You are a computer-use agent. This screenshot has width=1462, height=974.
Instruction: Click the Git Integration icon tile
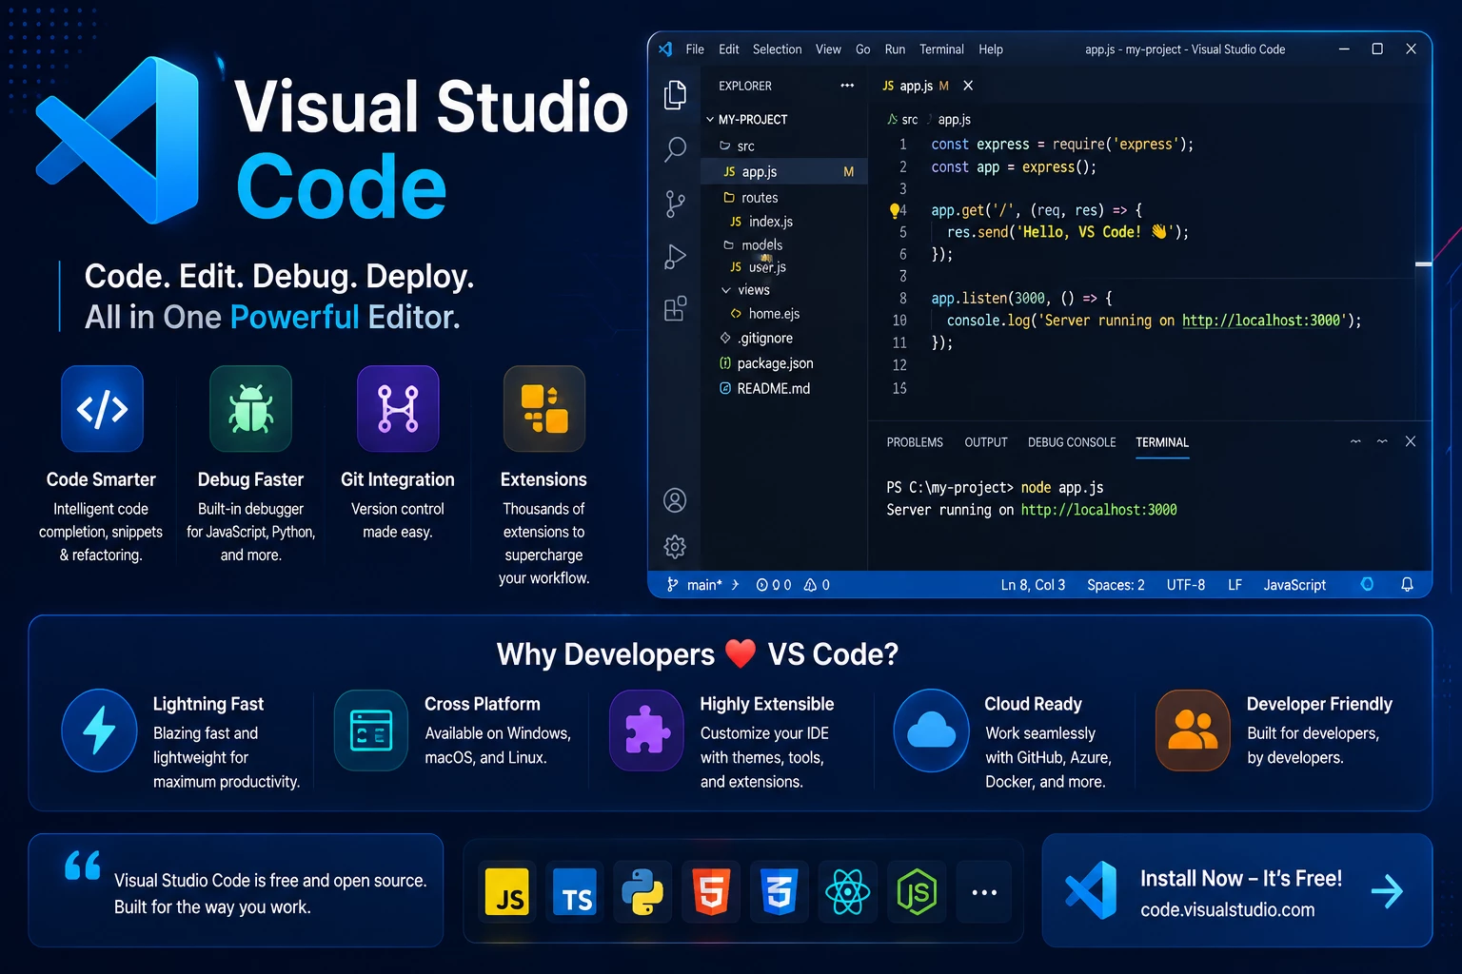pyautogui.click(x=398, y=409)
